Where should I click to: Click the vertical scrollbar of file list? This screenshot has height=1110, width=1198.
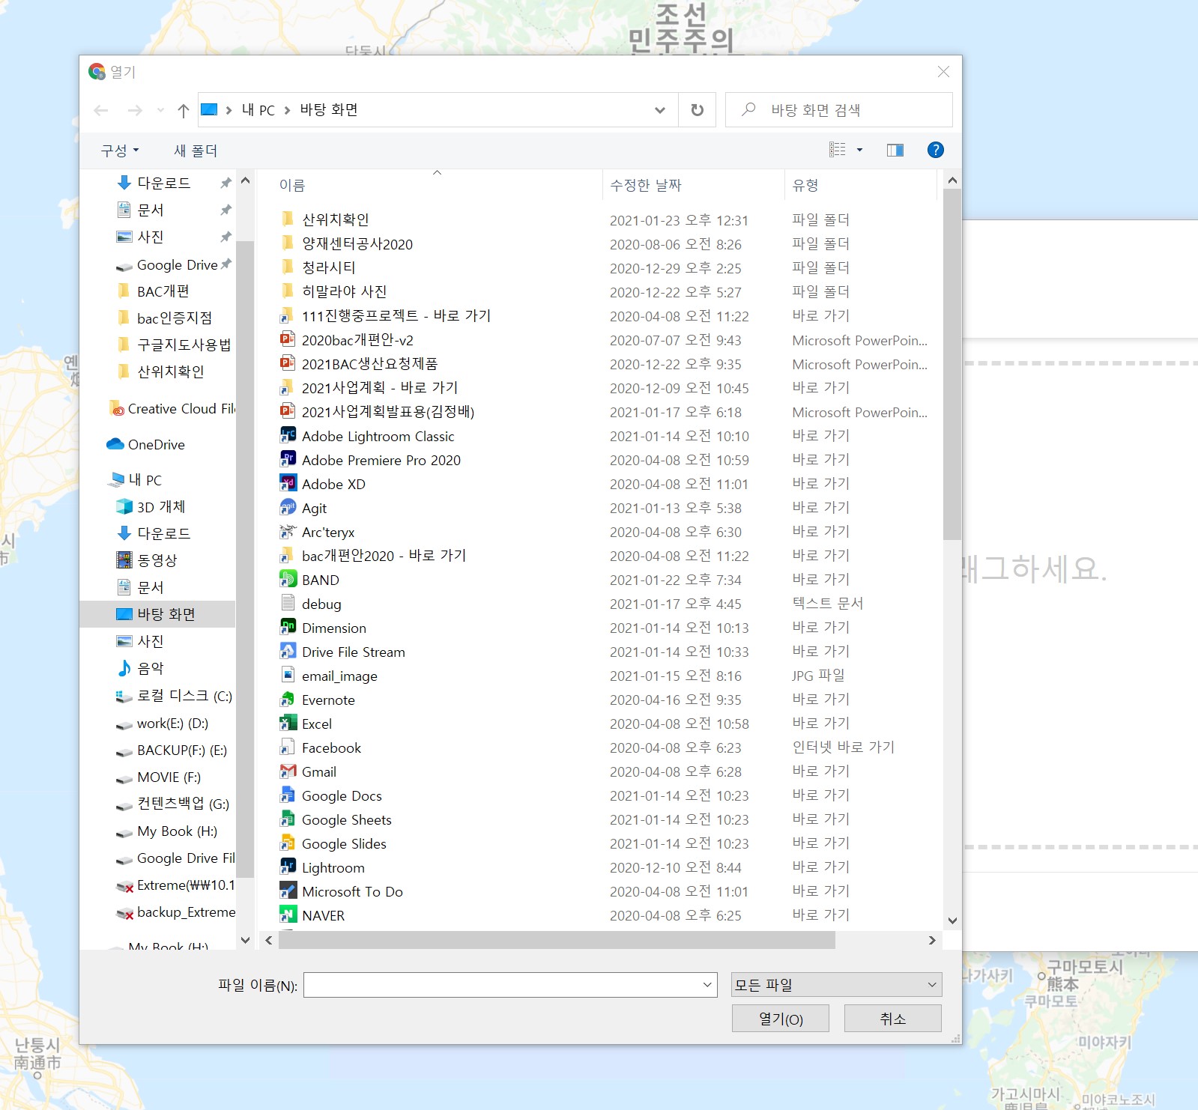(952, 364)
